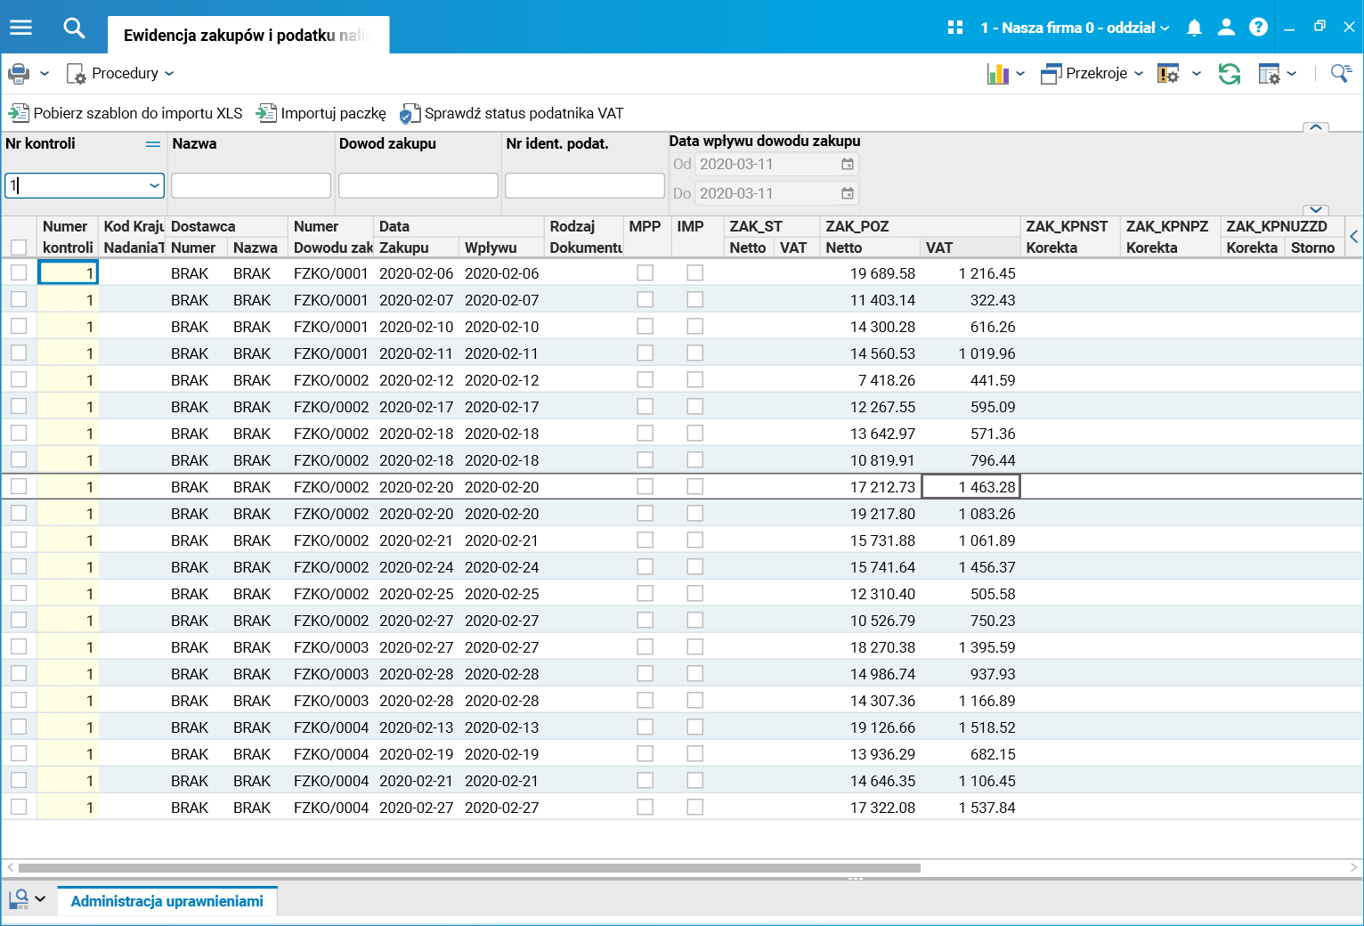Switch to Administracja uprawnieniami tab

coord(166,901)
